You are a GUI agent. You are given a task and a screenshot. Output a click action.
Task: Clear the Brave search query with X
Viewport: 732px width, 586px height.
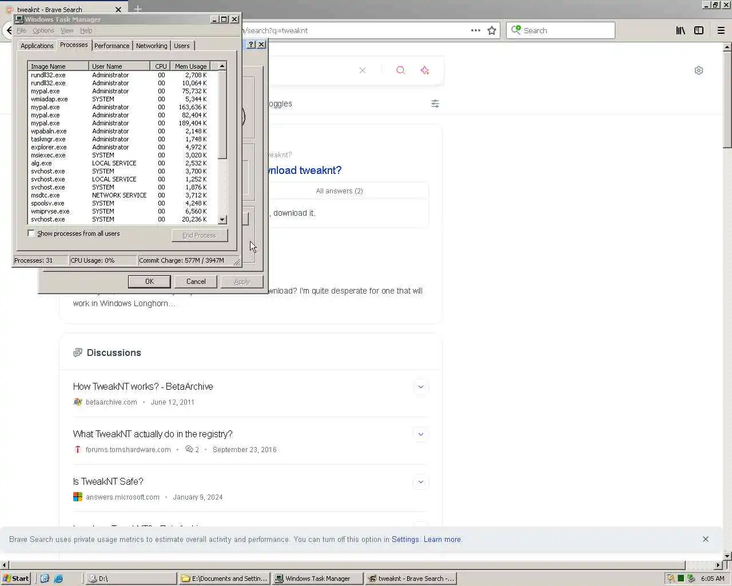363,70
